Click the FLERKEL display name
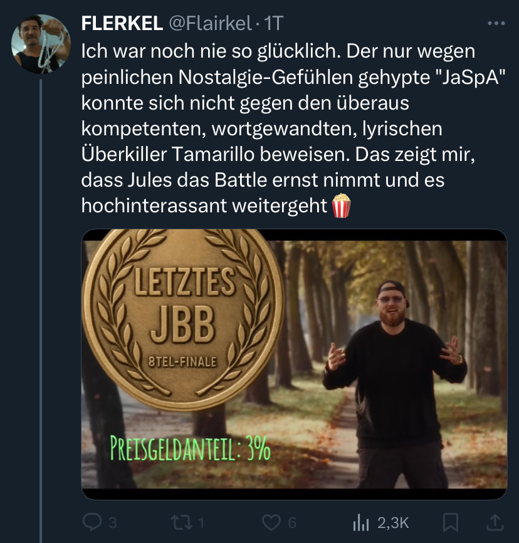The image size is (519, 543). [122, 24]
